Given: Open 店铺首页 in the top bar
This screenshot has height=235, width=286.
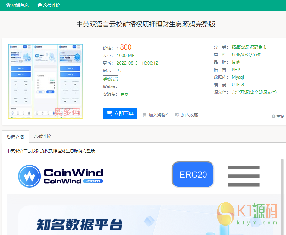Looking at the screenshot, I should pos(20,5).
